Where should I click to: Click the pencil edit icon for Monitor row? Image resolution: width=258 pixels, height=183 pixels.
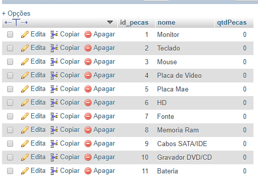click(x=25, y=34)
